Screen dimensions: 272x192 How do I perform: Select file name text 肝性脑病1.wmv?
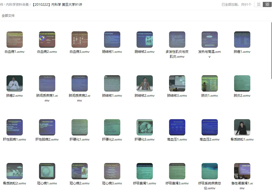click(x=15, y=139)
